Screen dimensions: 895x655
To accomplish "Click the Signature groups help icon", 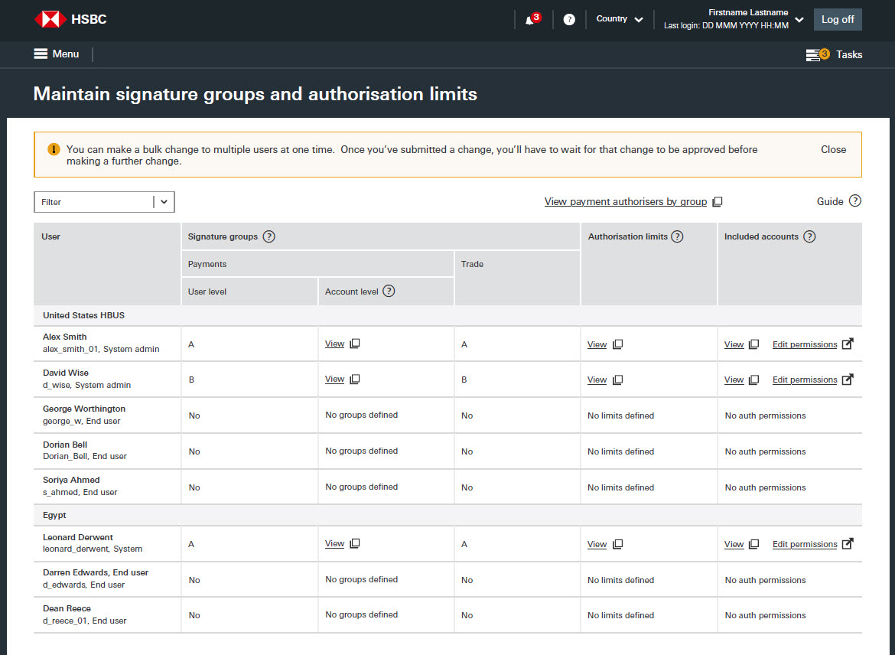I will coord(268,236).
